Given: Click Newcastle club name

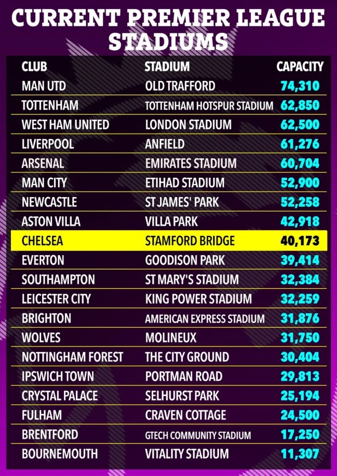Looking at the screenshot, I should tap(49, 202).
